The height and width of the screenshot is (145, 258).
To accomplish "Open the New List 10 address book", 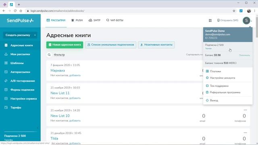I will pyautogui.click(x=60, y=116).
